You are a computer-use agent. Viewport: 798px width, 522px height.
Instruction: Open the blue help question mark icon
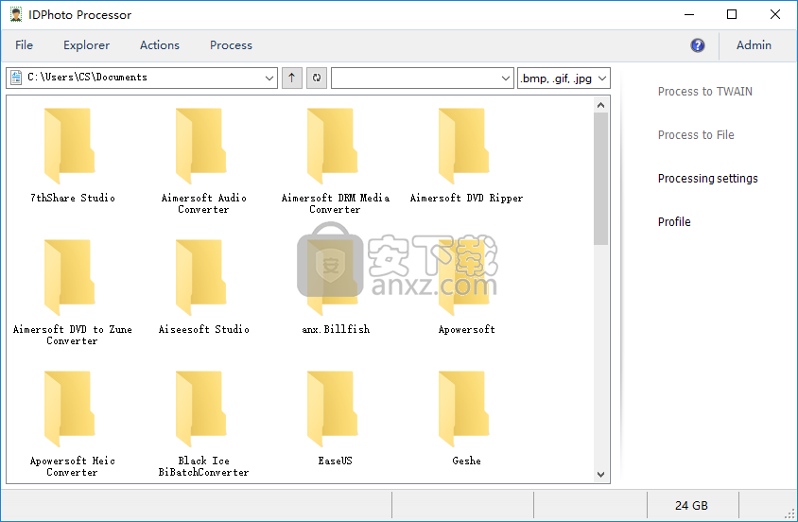coord(697,45)
